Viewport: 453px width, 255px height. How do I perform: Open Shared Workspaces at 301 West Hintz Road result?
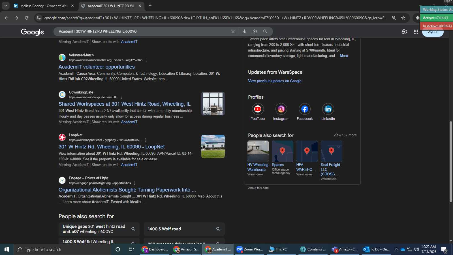(x=125, y=104)
